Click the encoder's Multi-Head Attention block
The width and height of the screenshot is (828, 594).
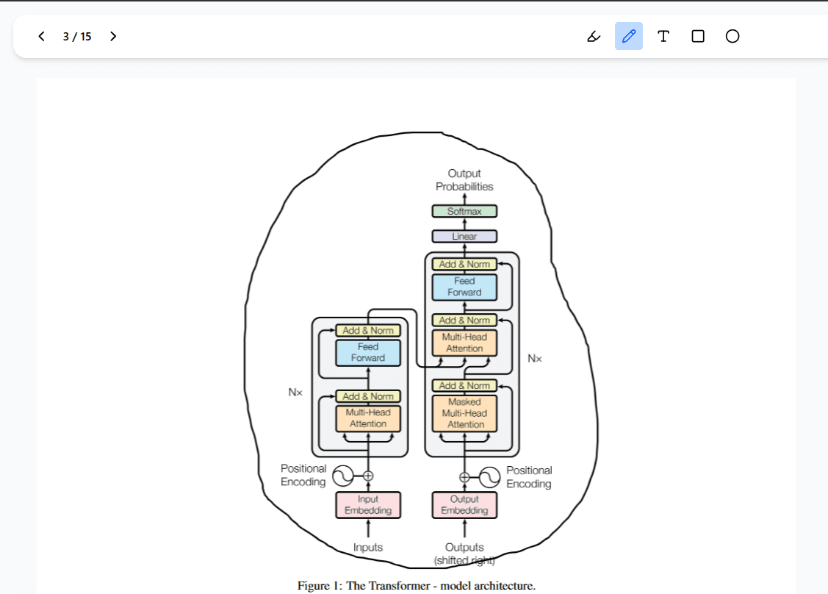[368, 418]
